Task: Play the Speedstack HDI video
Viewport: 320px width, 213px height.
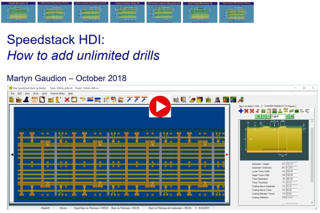Action: click(160, 106)
